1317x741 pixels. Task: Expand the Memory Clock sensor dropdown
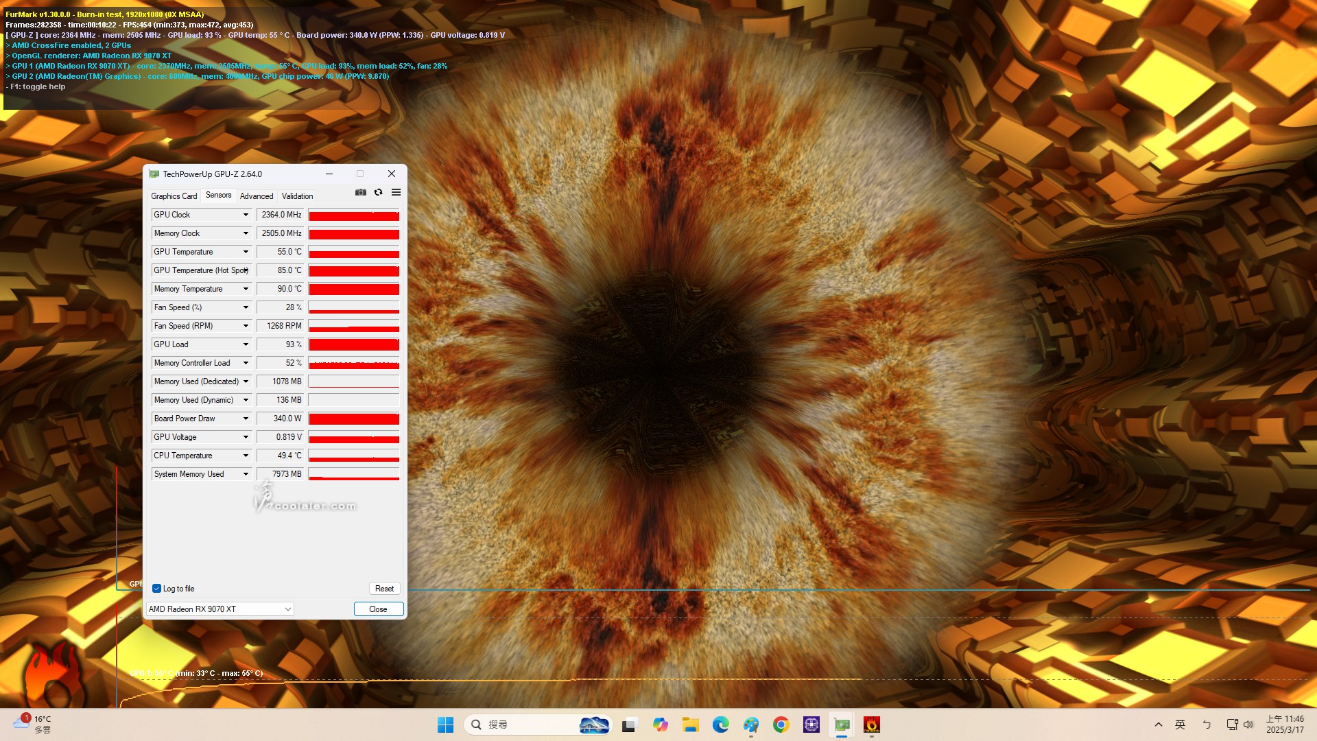[x=246, y=233]
